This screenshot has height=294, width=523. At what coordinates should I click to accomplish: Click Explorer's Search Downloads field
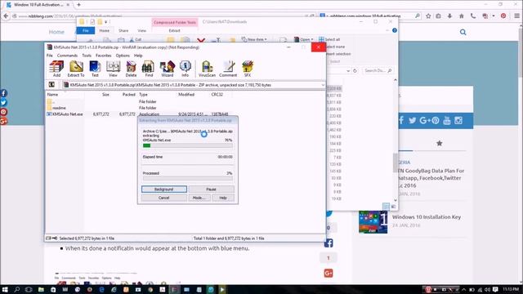[378, 71]
